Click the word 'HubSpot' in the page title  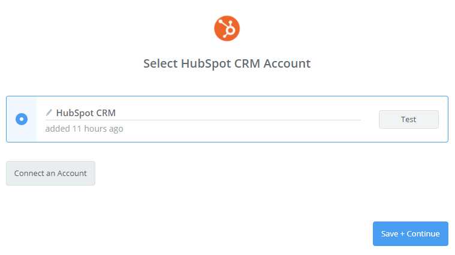[x=206, y=63]
